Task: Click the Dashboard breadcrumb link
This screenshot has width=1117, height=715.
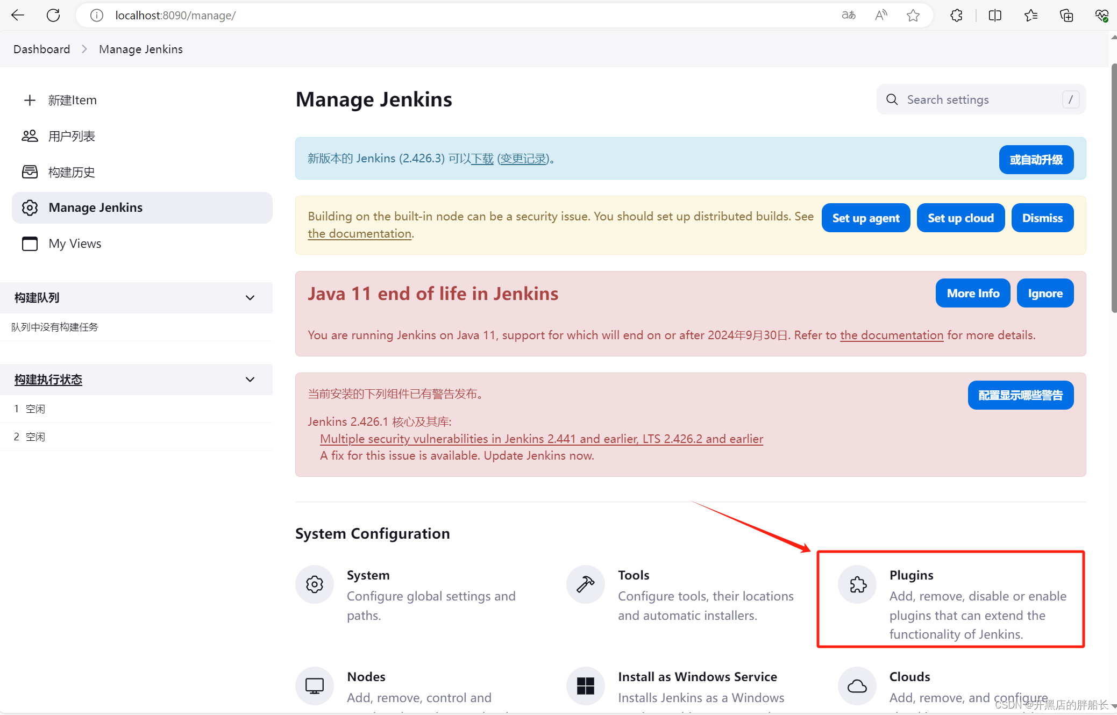Action: [x=41, y=49]
